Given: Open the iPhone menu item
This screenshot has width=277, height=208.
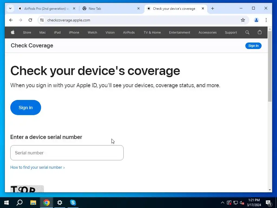Looking at the screenshot, I should tap(74, 32).
